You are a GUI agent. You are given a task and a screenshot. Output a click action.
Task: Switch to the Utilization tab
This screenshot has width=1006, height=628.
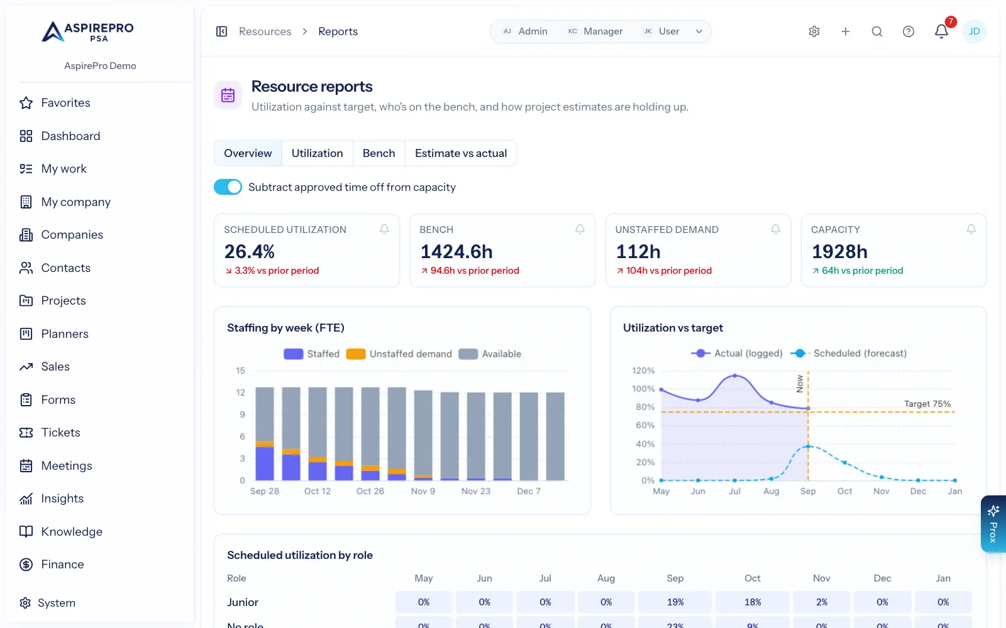coord(318,153)
